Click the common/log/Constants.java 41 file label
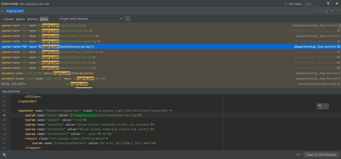The width and height of the screenshot is (341, 159). click(x=319, y=84)
